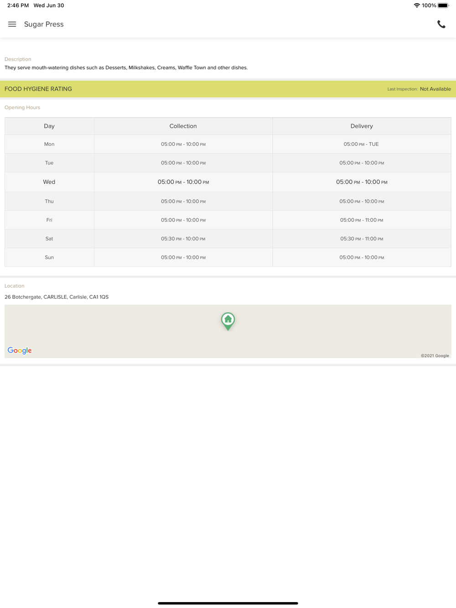Viewport: 456px width, 608px height.
Task: Check the Wi-Fi status icon
Action: click(x=416, y=5)
